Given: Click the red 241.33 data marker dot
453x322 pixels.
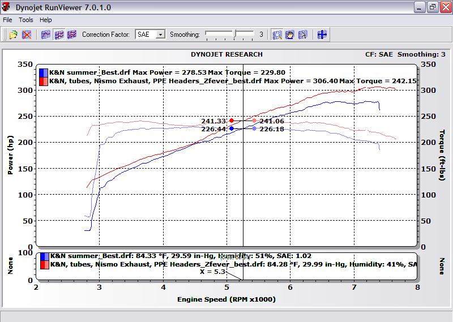Looking at the screenshot, I should pos(232,121).
